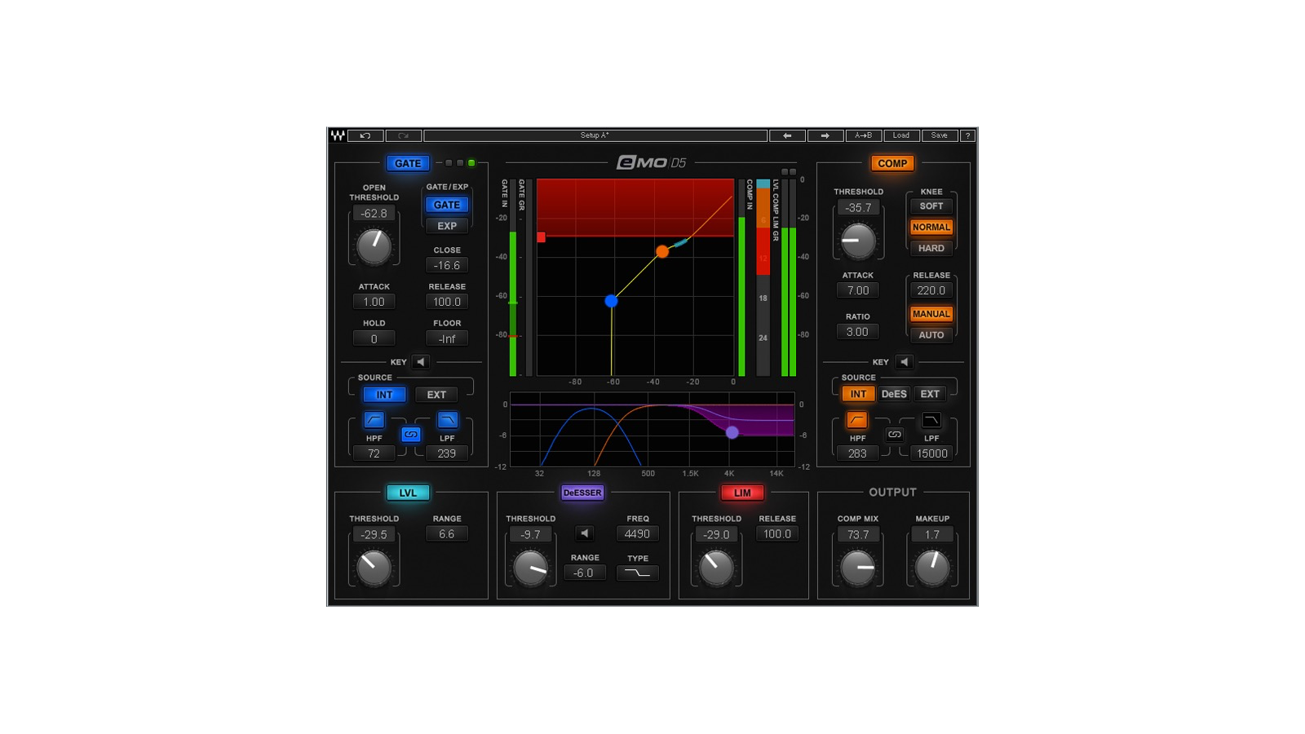Set compressor release to MANUAL
The height and width of the screenshot is (734, 1305).
click(931, 314)
